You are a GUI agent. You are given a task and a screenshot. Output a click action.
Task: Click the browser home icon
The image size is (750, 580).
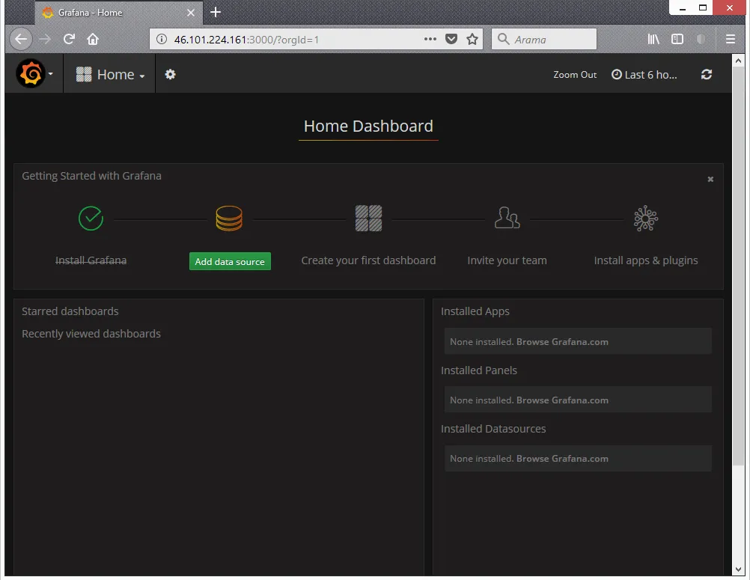point(93,39)
